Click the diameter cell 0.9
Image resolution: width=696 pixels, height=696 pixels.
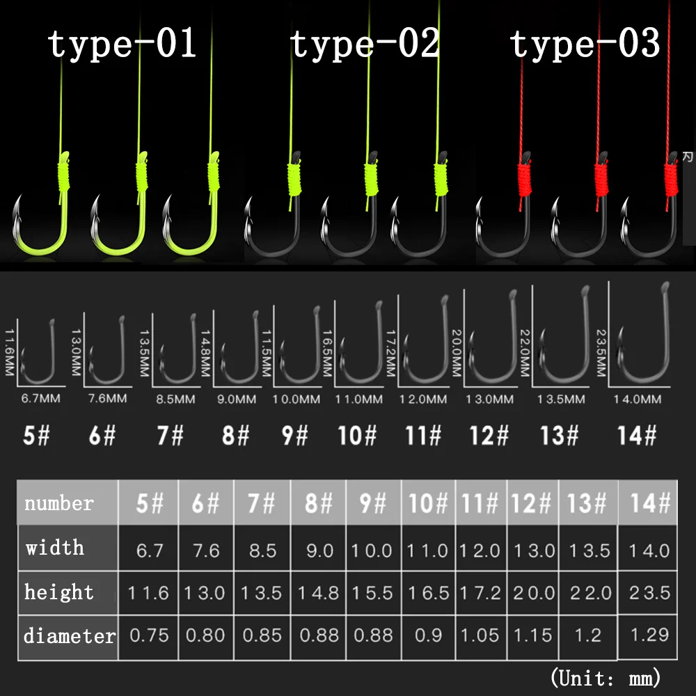coord(428,635)
